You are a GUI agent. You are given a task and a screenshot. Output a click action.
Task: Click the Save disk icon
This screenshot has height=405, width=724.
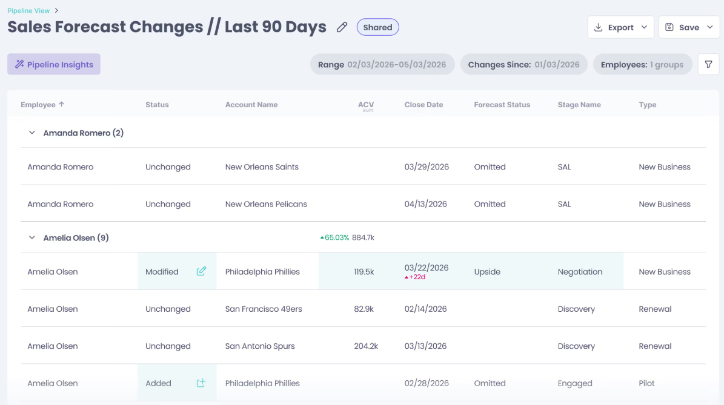pos(669,27)
